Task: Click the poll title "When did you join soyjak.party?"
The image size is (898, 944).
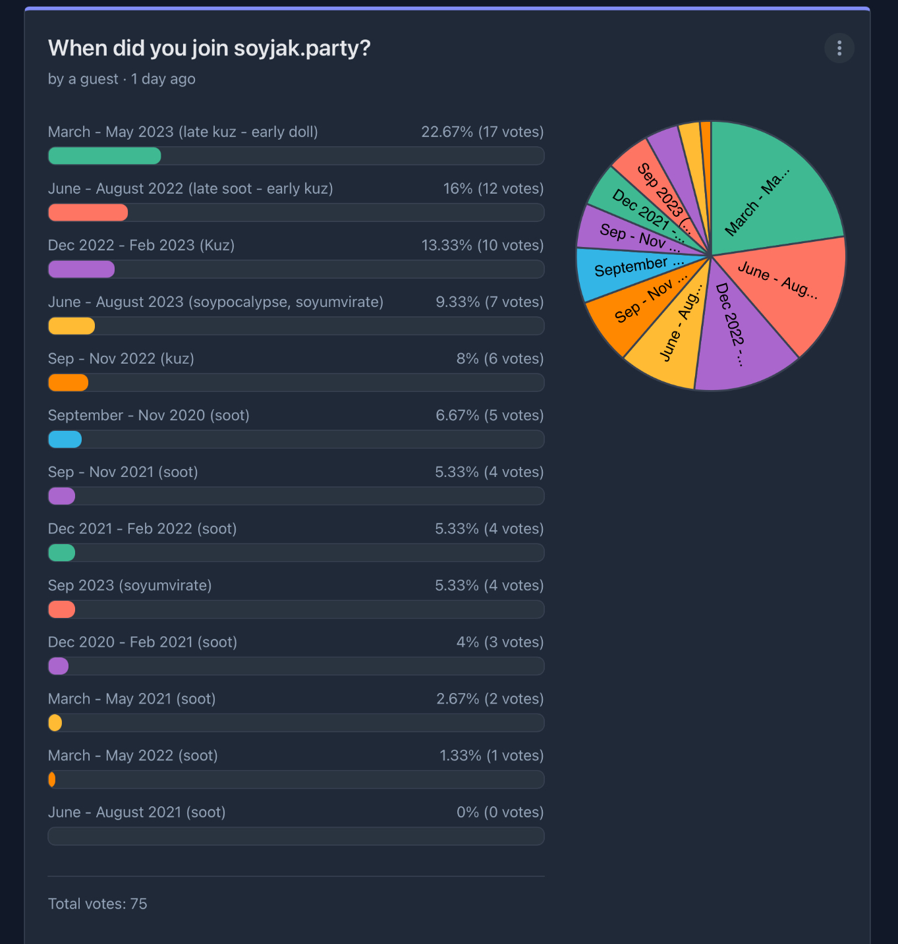Action: pyautogui.click(x=209, y=48)
